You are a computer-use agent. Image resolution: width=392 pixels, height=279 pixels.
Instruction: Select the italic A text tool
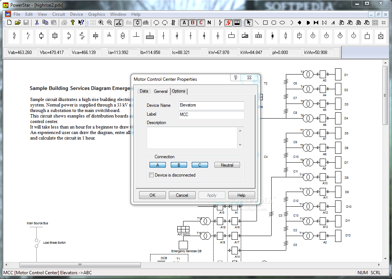coord(333,23)
